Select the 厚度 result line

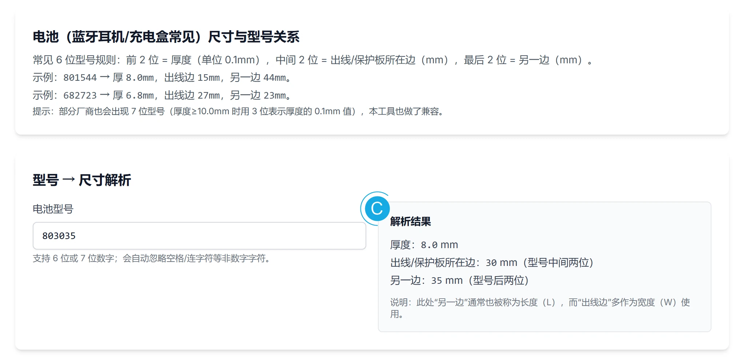point(424,245)
